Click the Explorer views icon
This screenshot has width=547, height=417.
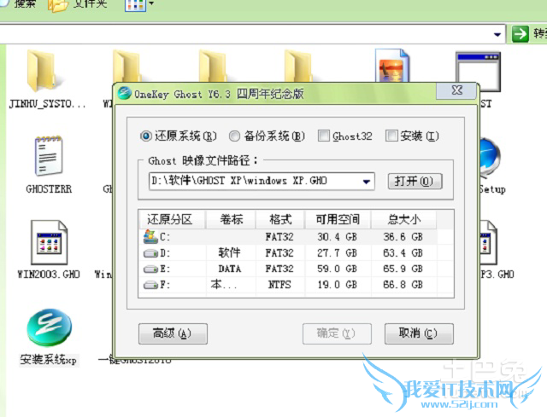(x=135, y=5)
